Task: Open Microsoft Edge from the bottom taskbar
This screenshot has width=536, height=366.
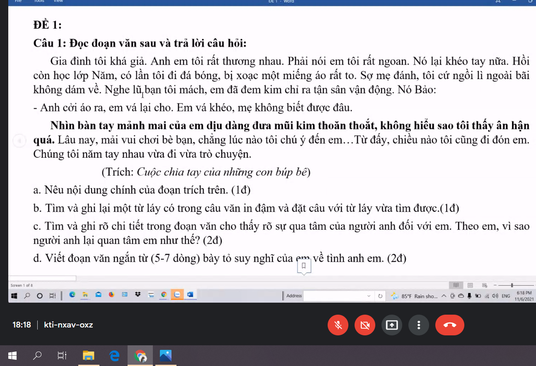Action: click(114, 356)
